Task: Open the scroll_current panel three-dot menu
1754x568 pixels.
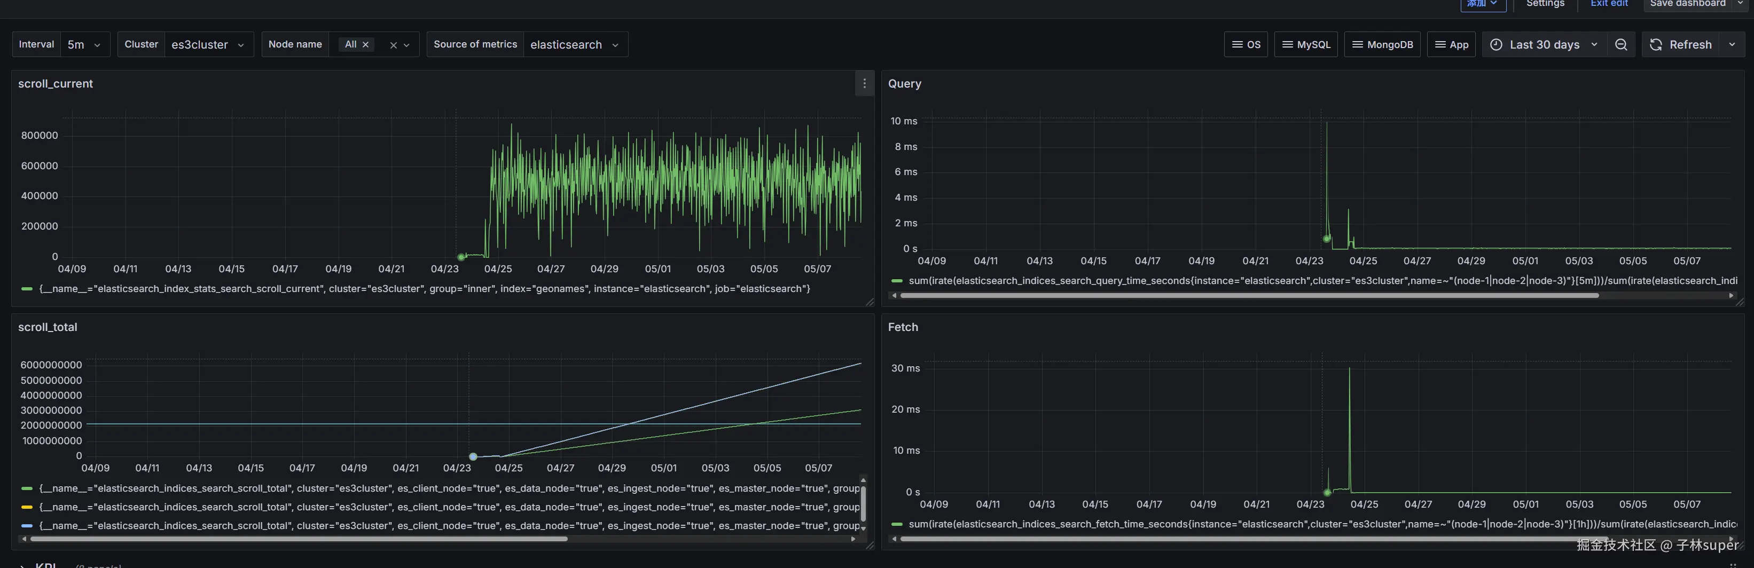Action: (864, 84)
